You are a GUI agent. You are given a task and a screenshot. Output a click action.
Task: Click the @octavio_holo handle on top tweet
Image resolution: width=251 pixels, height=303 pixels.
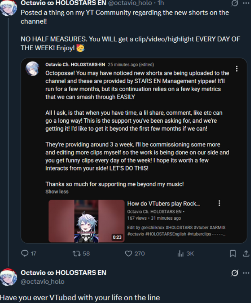pyautogui.click(x=130, y=3)
